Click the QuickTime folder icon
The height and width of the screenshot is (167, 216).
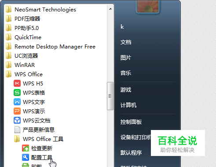tap(8, 37)
